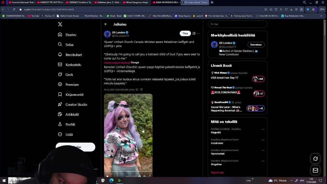Open Profiili page
327x184 pixels.
[x=66, y=124]
